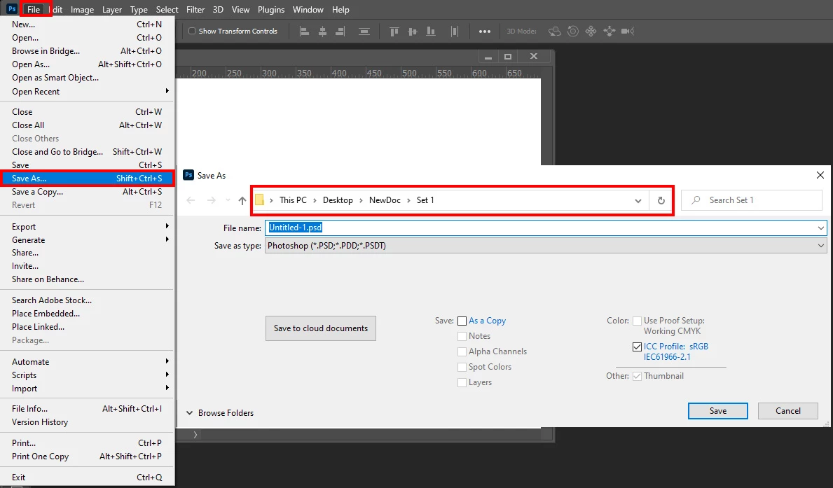Click Desktop in the address path
Viewport: 833px width, 488px height.
338,200
